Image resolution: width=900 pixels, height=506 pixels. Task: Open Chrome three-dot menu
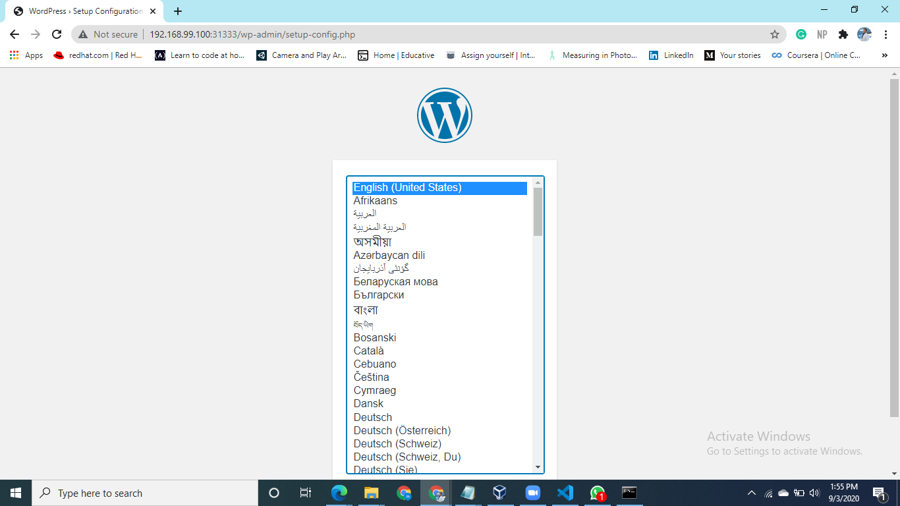885,34
